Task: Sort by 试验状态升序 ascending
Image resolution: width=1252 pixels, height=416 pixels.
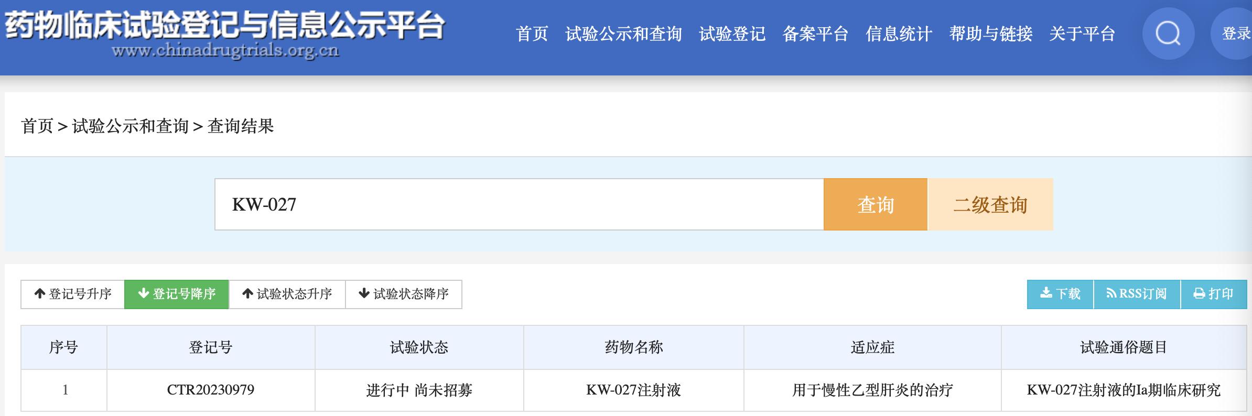Action: (287, 294)
